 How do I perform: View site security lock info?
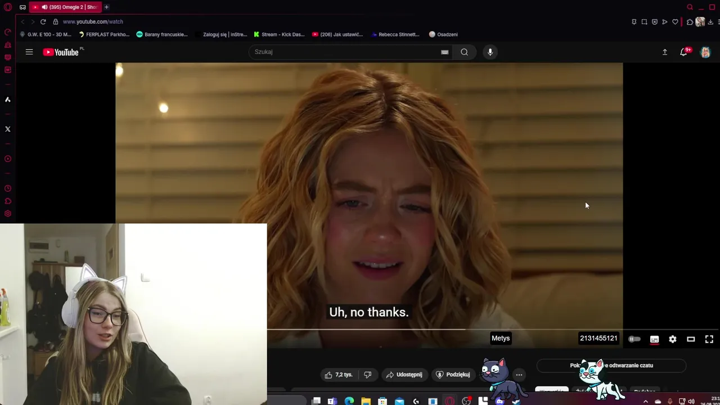(x=56, y=21)
